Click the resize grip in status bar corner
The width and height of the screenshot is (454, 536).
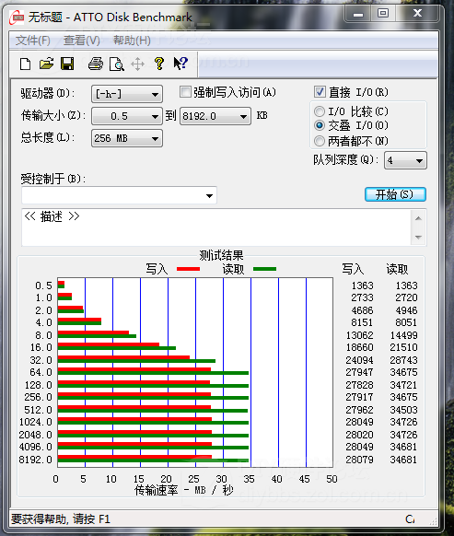point(433,520)
